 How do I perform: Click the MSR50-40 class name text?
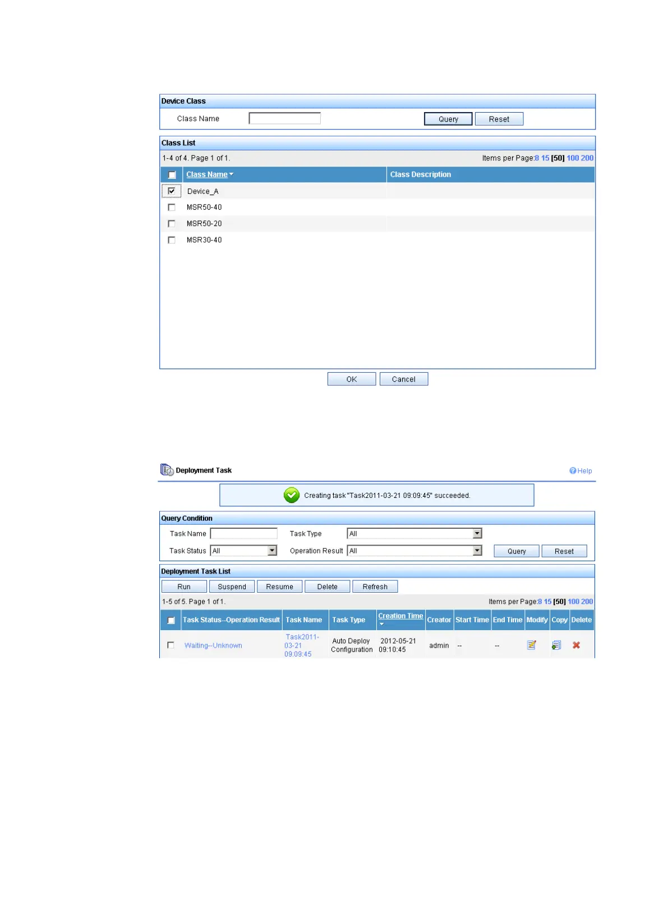tap(204, 207)
